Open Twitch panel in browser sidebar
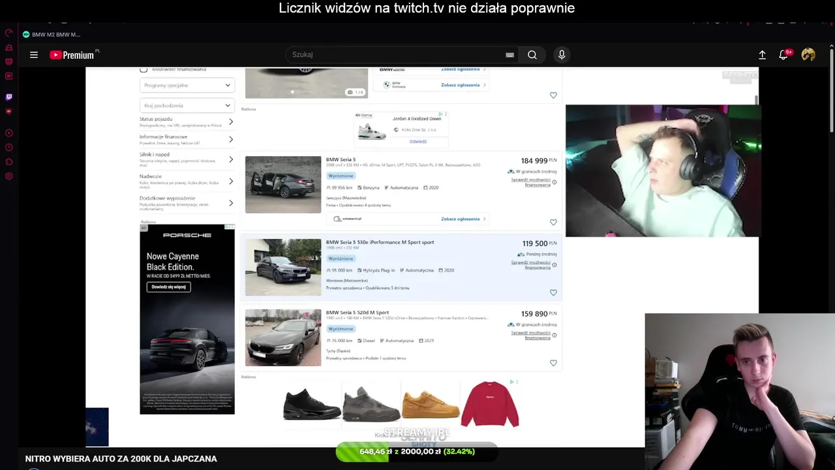 tap(8, 97)
